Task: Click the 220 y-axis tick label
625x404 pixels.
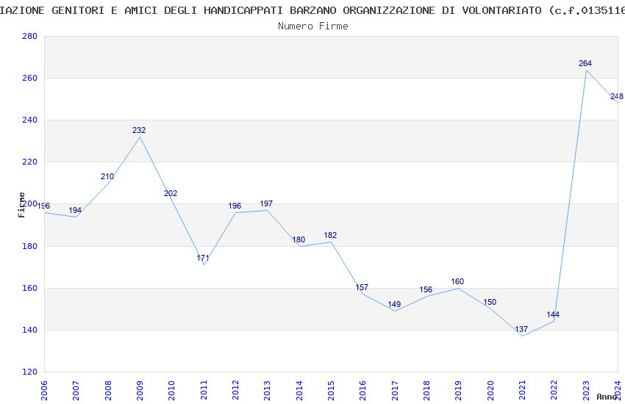Action: [x=30, y=162]
